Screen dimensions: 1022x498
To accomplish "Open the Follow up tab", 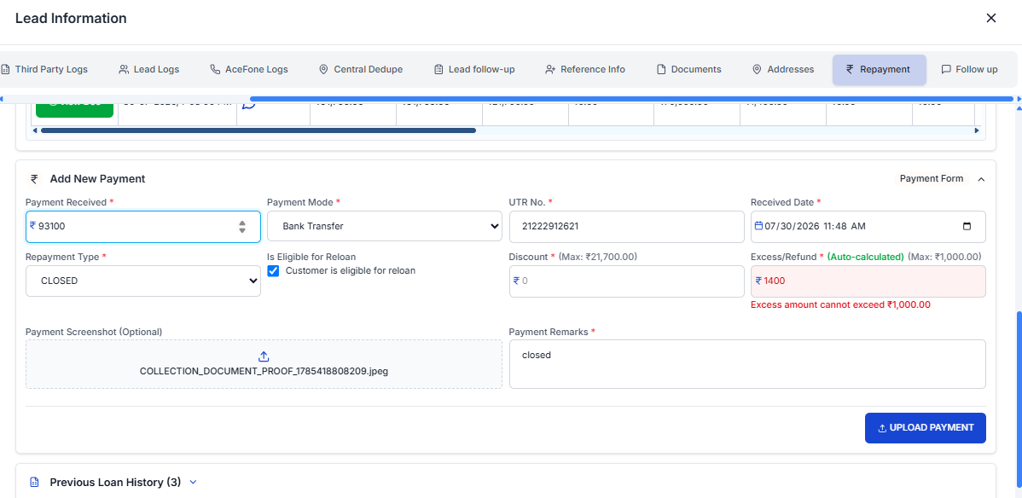I will pos(969,69).
